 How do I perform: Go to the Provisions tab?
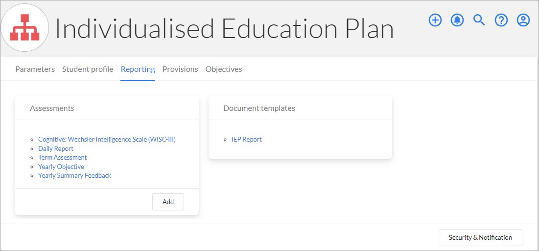pos(180,69)
